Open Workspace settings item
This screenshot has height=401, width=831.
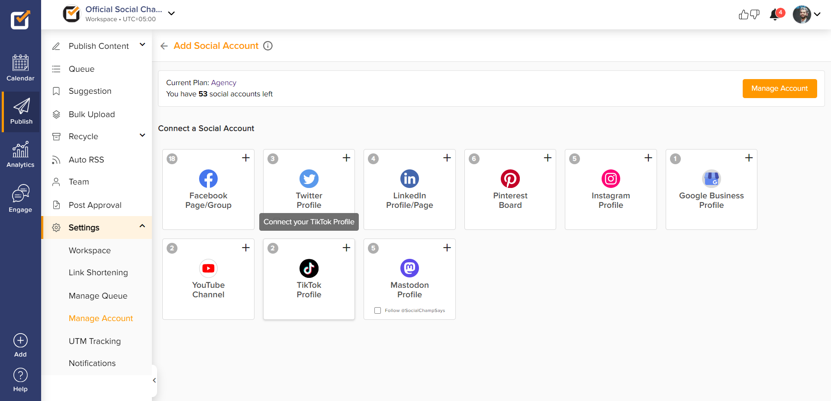point(90,250)
